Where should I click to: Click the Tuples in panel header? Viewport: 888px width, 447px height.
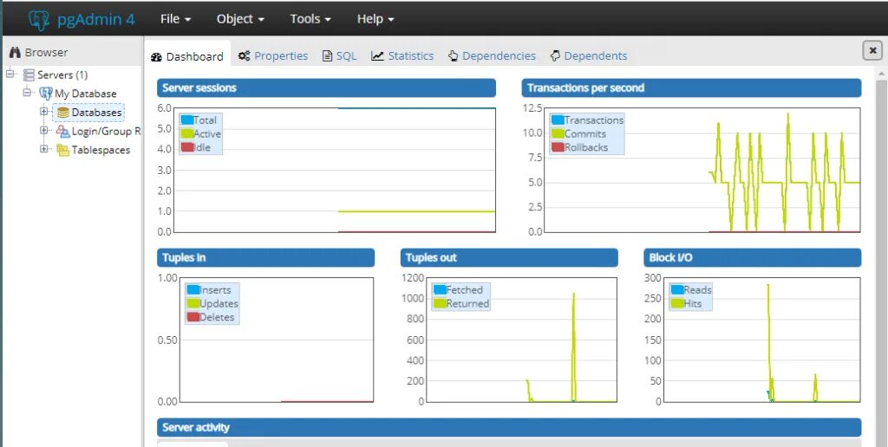point(265,257)
